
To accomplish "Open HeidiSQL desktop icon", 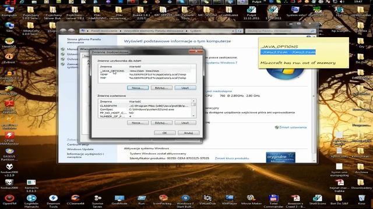I will 9,43.
